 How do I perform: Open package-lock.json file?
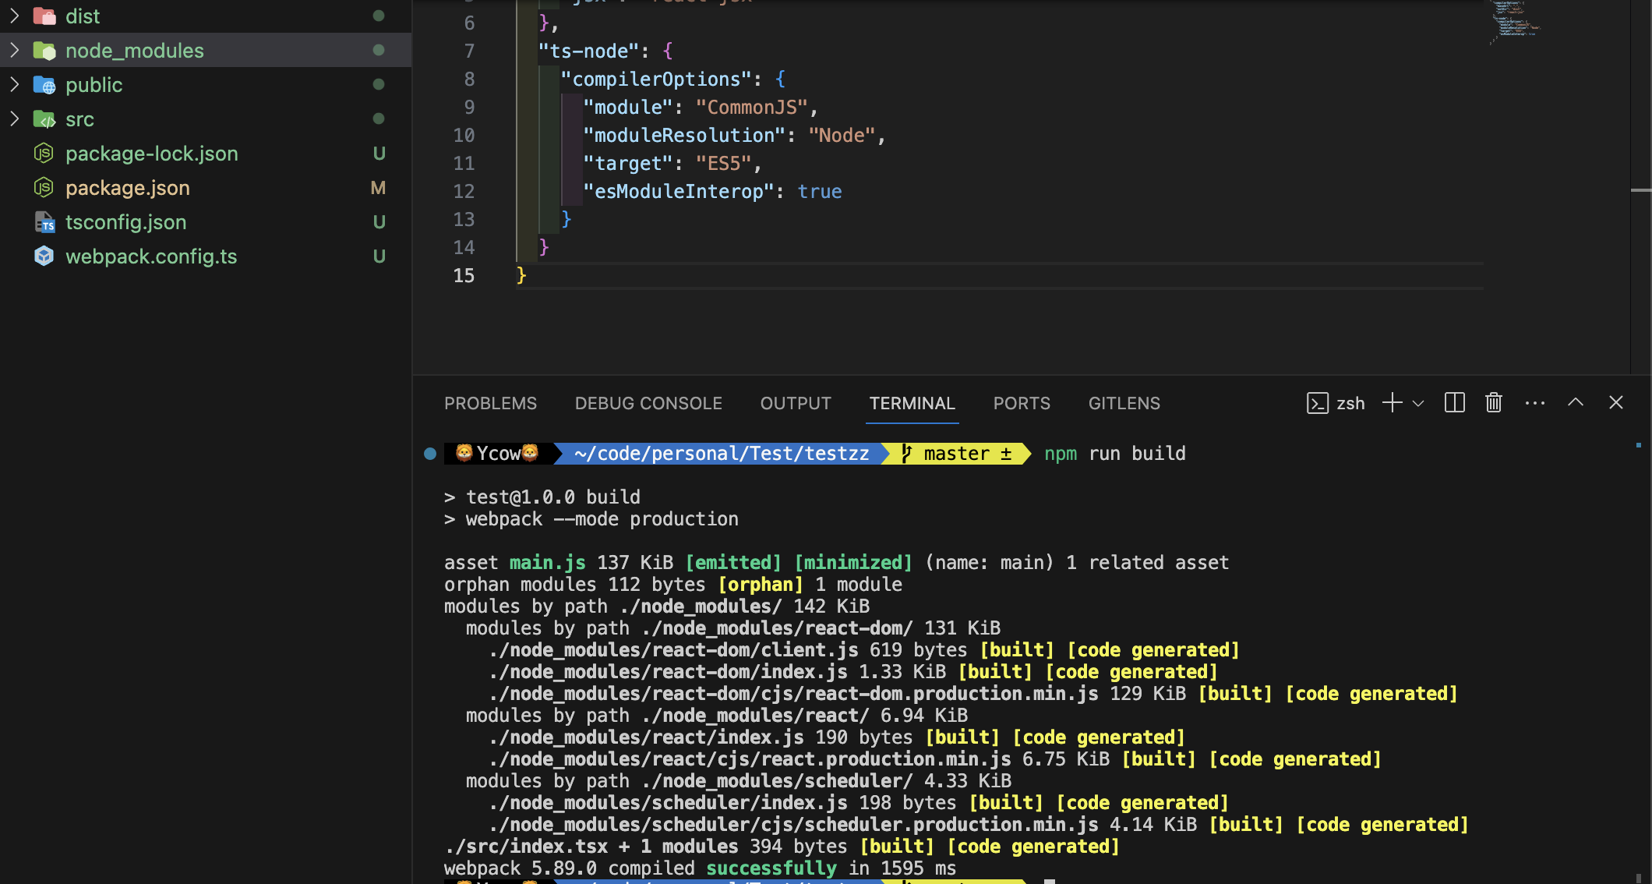(152, 154)
